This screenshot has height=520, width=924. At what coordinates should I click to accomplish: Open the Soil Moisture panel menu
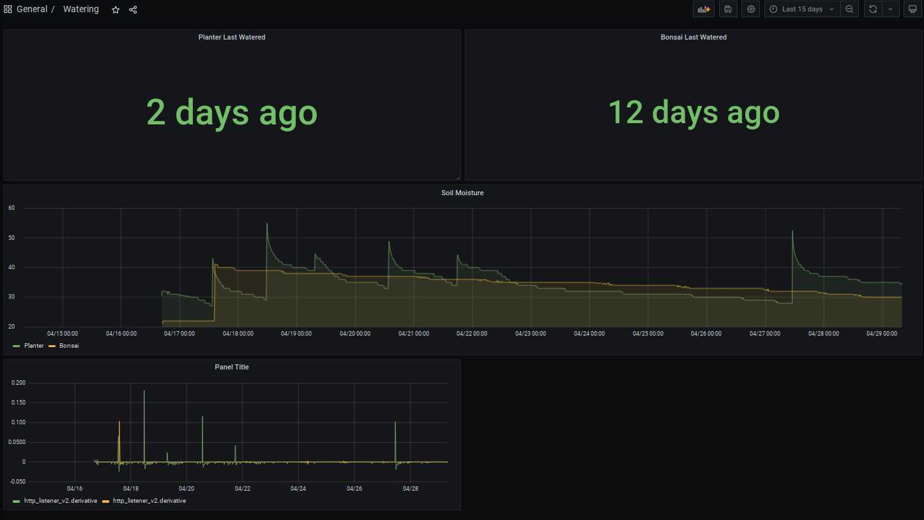click(462, 193)
